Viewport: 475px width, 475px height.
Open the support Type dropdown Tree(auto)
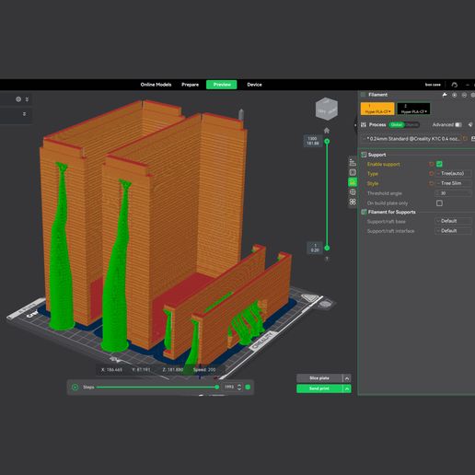pos(454,174)
